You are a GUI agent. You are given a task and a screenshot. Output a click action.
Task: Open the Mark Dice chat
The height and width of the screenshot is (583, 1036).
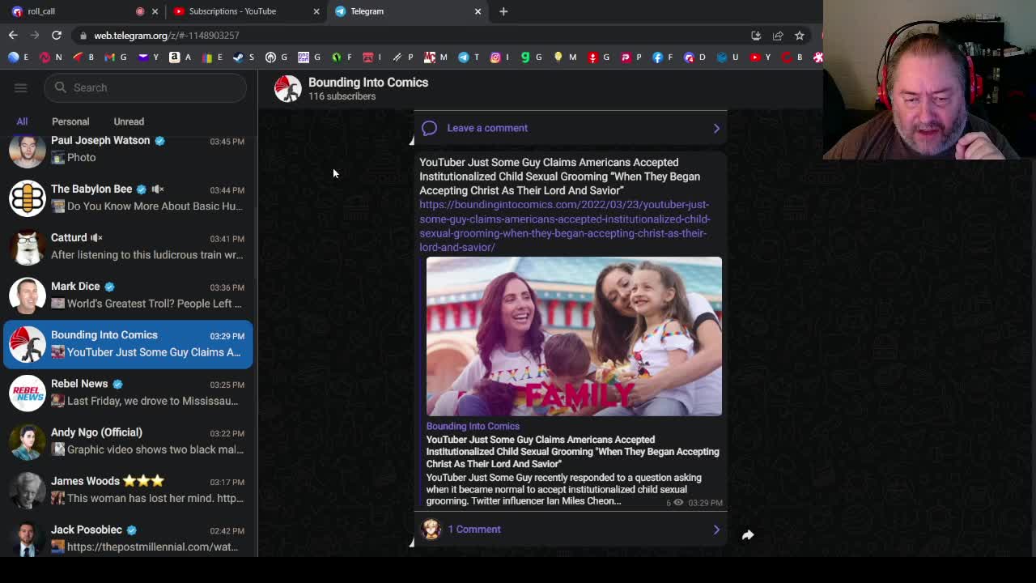(128, 295)
